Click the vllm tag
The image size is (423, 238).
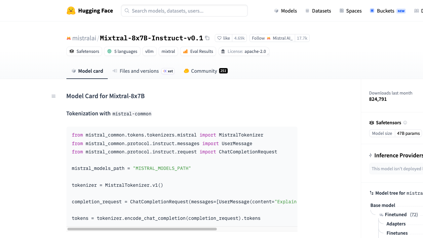click(149, 51)
